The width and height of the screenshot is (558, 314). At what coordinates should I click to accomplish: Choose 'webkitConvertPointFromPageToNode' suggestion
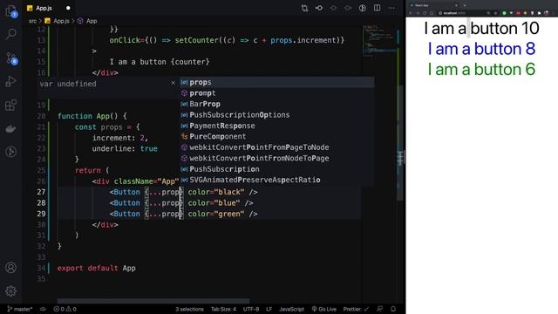click(277, 147)
